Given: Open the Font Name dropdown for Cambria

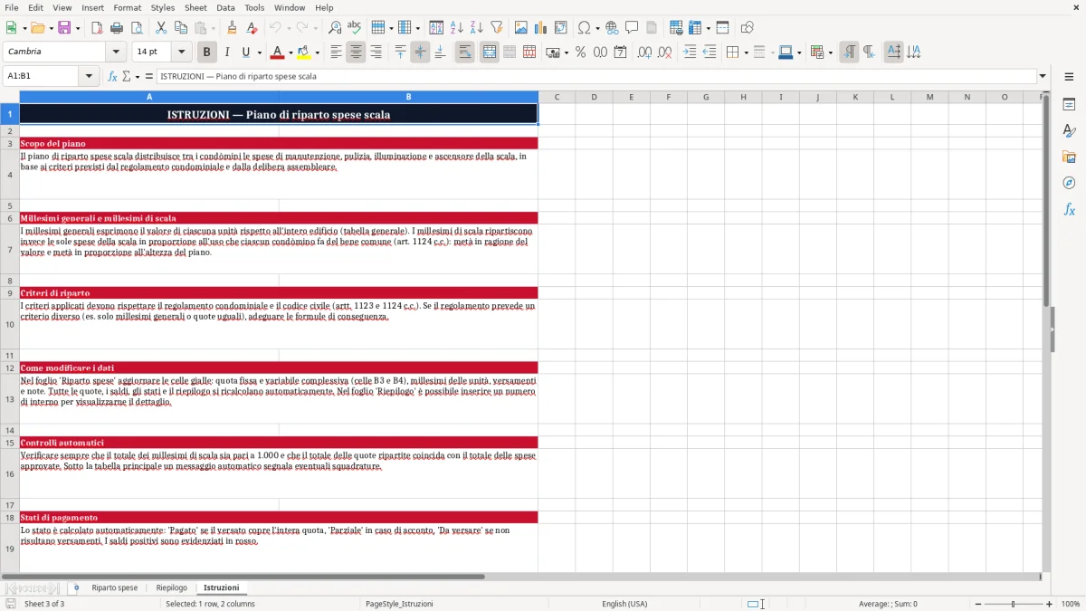Looking at the screenshot, I should point(115,53).
